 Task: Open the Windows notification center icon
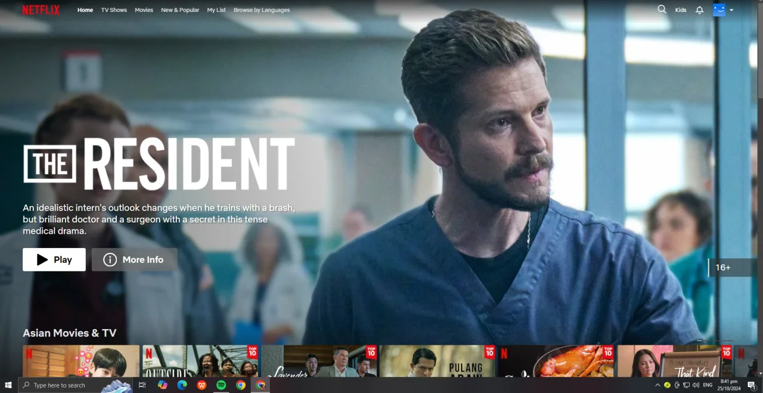point(752,386)
